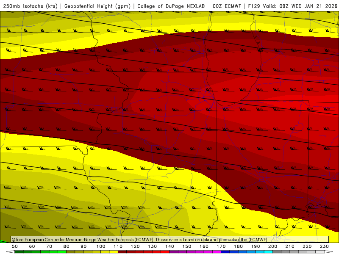This screenshot has width=339, height=254.
Task: Click the 90 knot color bar label
Action: coord(83,246)
